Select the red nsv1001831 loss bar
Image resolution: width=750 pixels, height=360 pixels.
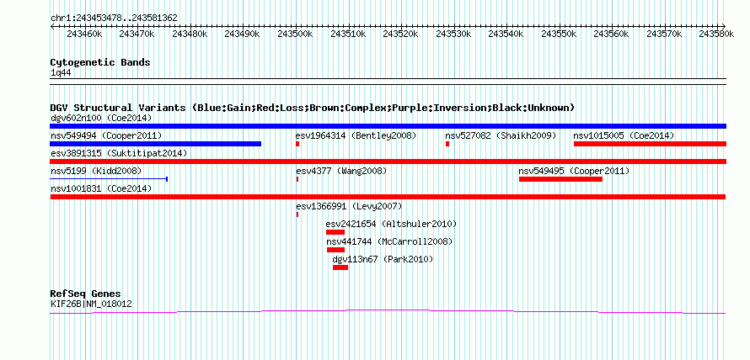388,197
